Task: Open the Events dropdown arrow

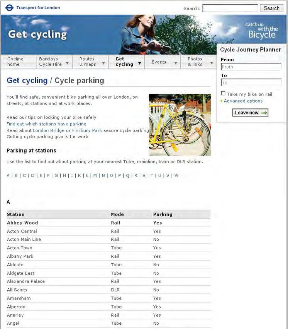Action: pyautogui.click(x=176, y=62)
